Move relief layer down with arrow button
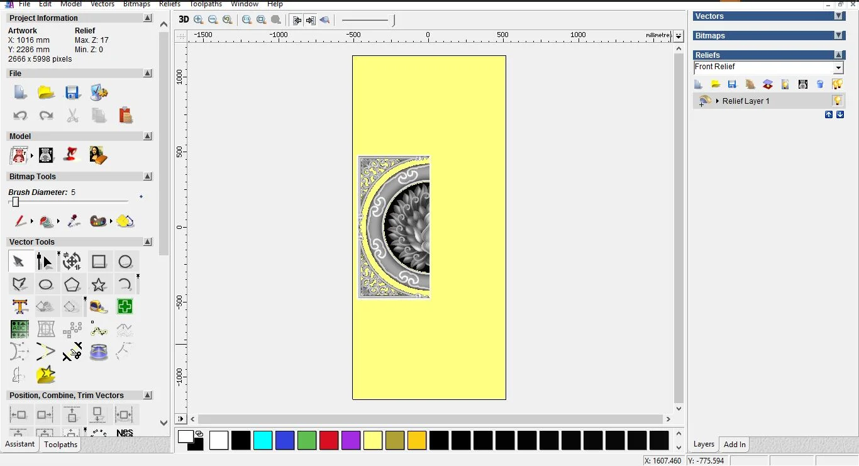This screenshot has height=466, width=859. [x=840, y=114]
